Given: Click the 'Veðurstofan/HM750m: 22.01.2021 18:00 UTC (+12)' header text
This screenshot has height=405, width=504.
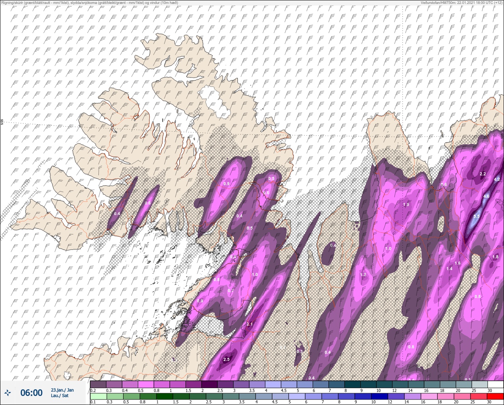Looking at the screenshot, I should (x=461, y=3).
